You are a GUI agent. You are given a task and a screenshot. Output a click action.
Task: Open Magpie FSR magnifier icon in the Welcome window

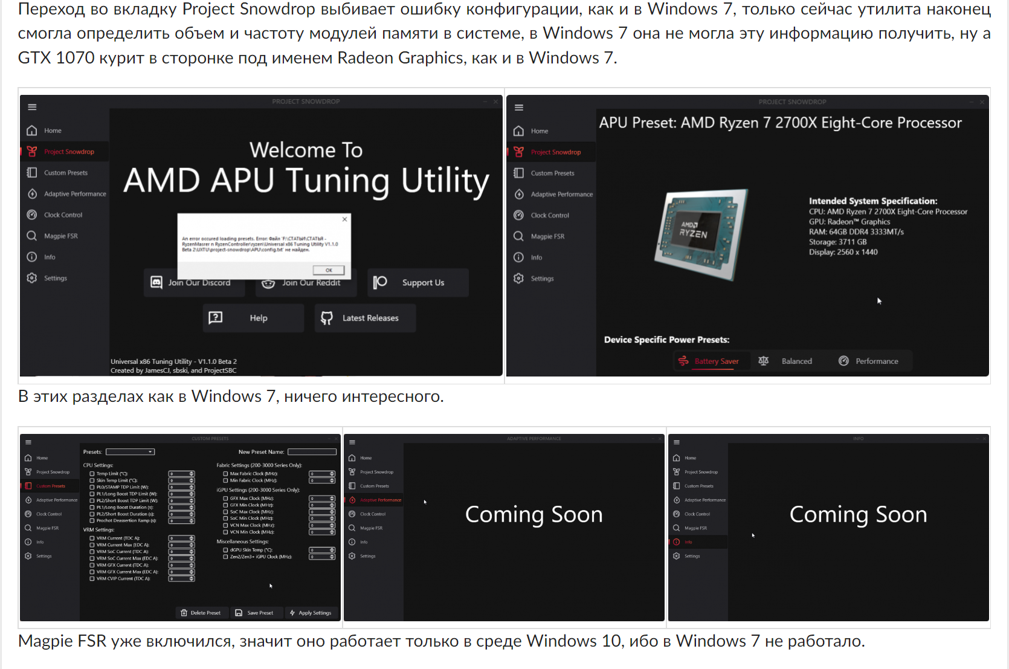[x=32, y=236]
